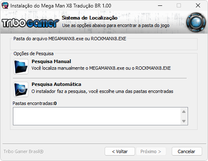Select the Pesquisa Automática heading

(x=56, y=84)
